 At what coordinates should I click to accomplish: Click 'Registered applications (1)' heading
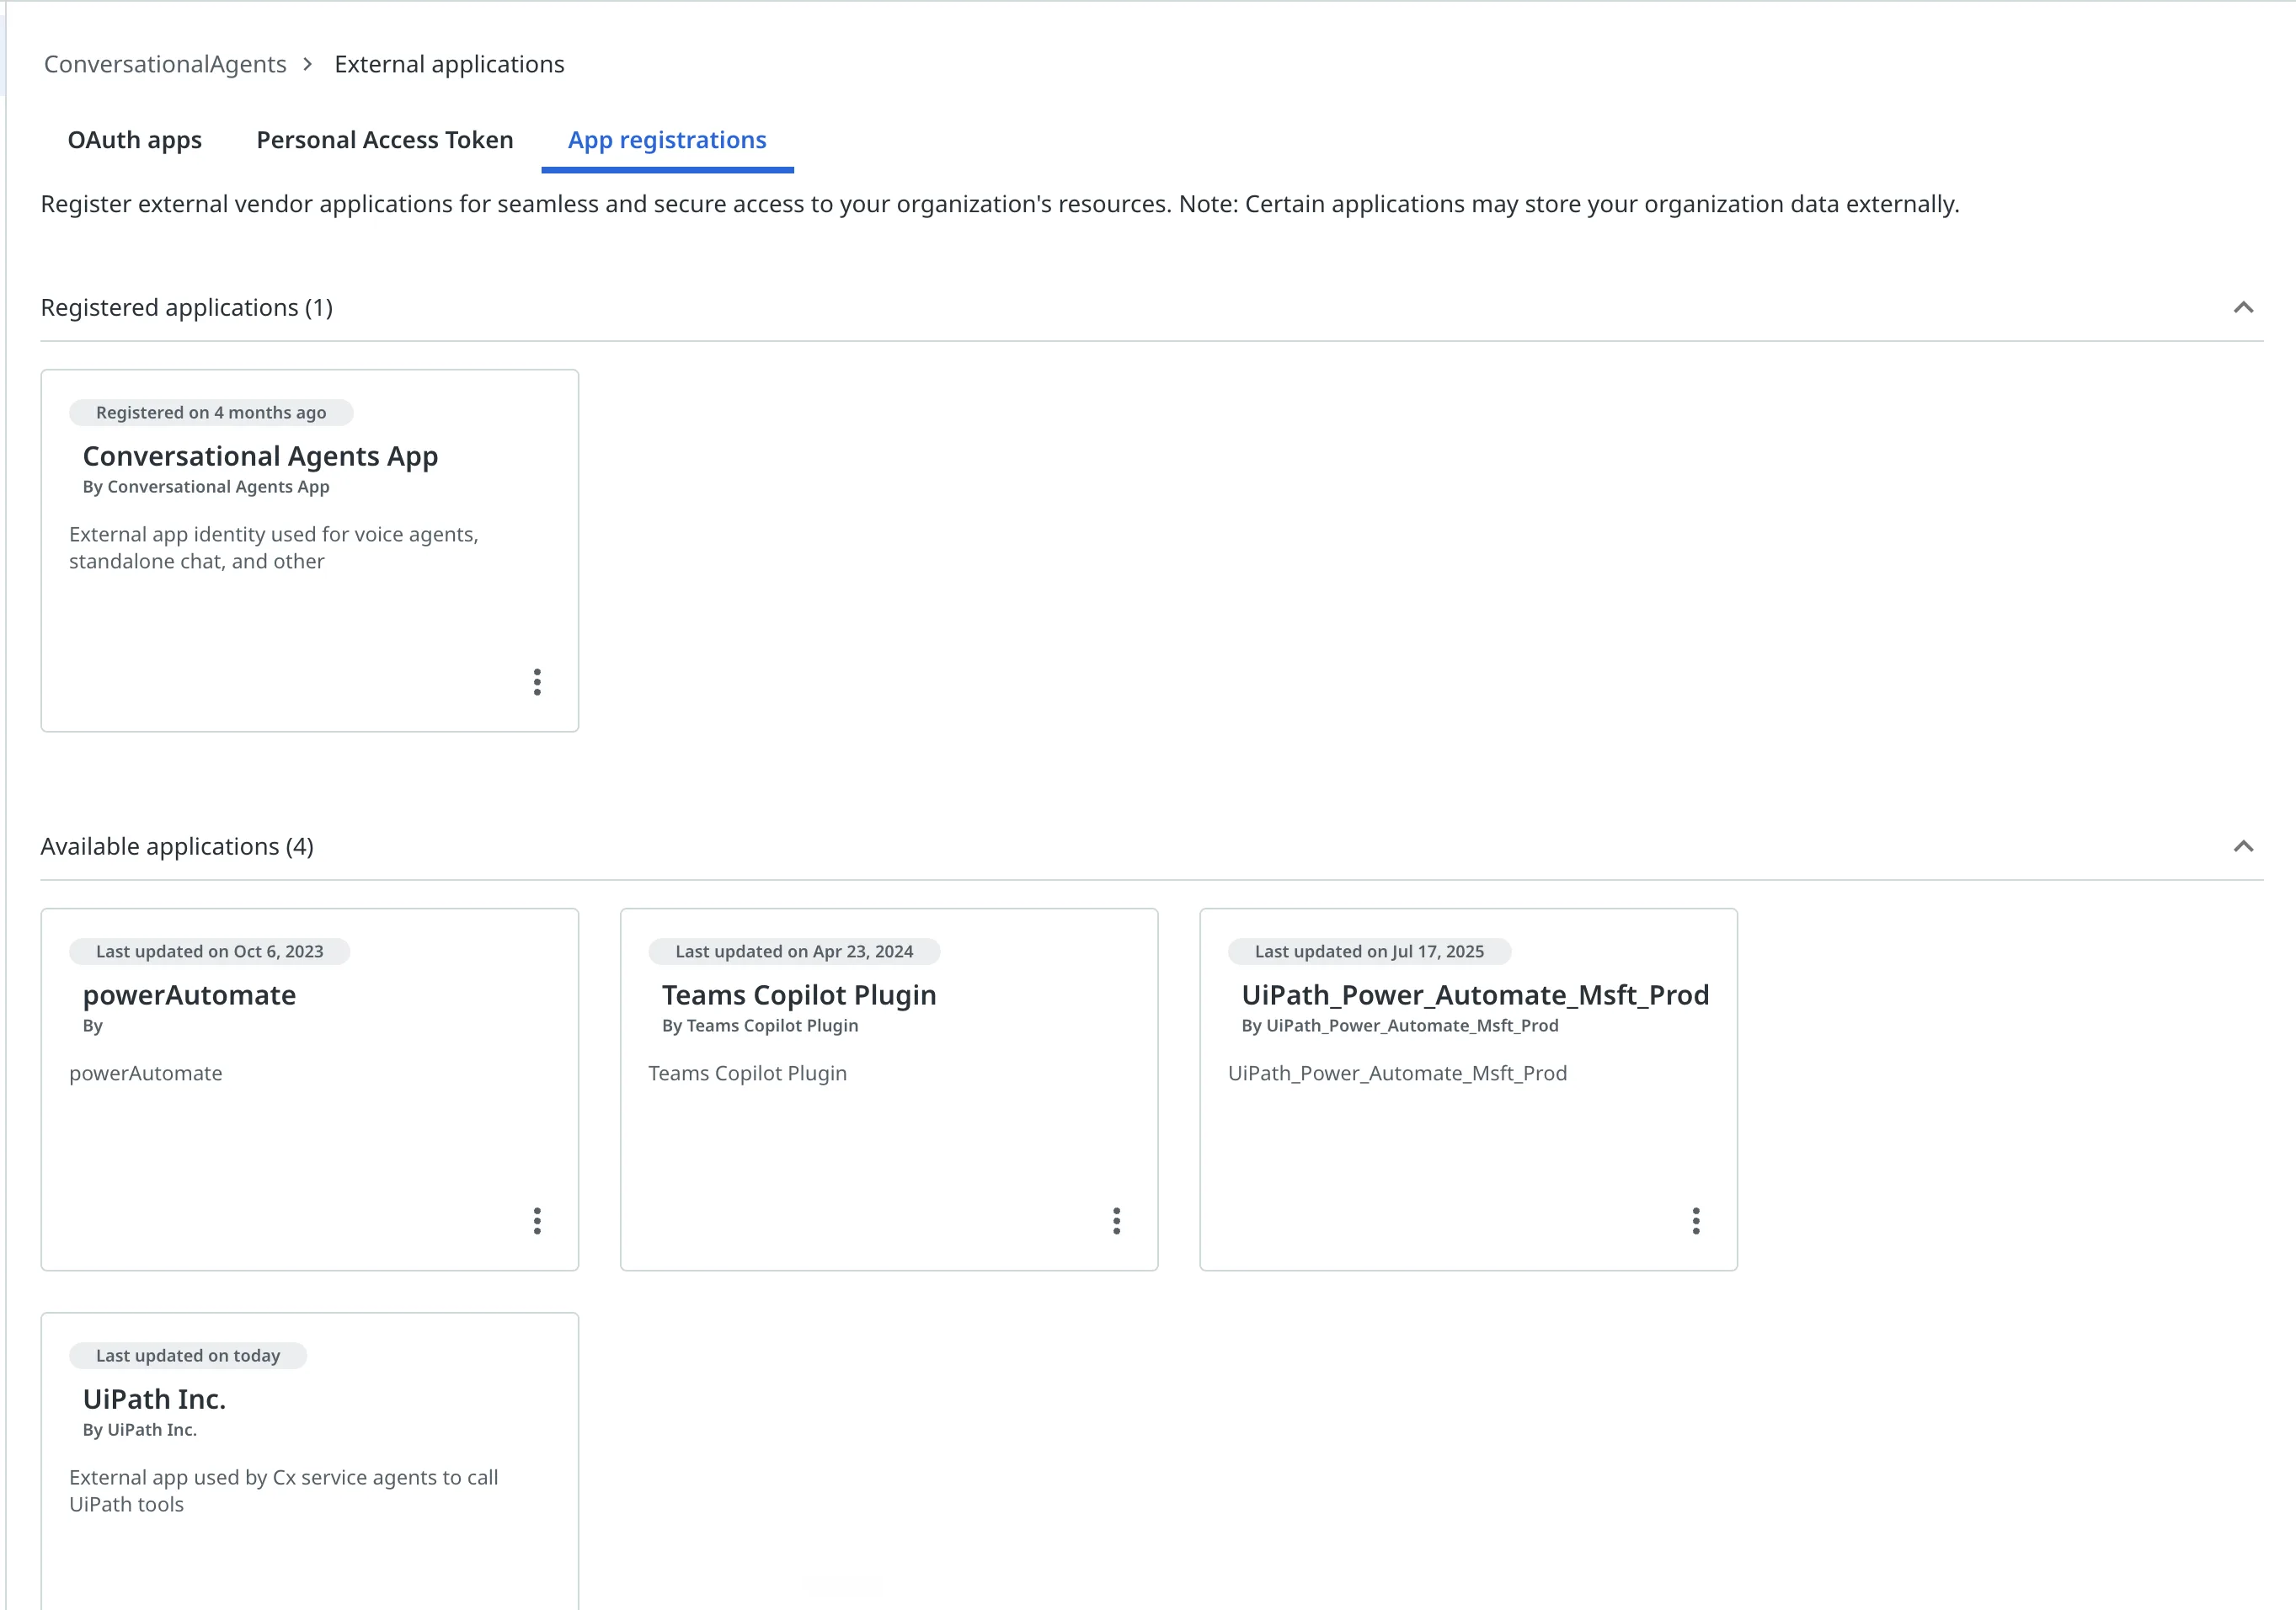(x=187, y=308)
